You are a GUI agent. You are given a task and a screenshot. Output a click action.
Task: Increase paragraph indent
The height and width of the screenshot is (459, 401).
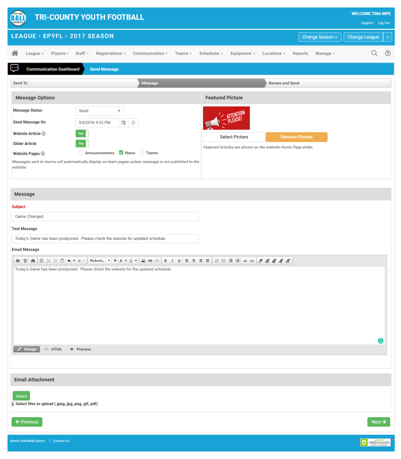237,260
